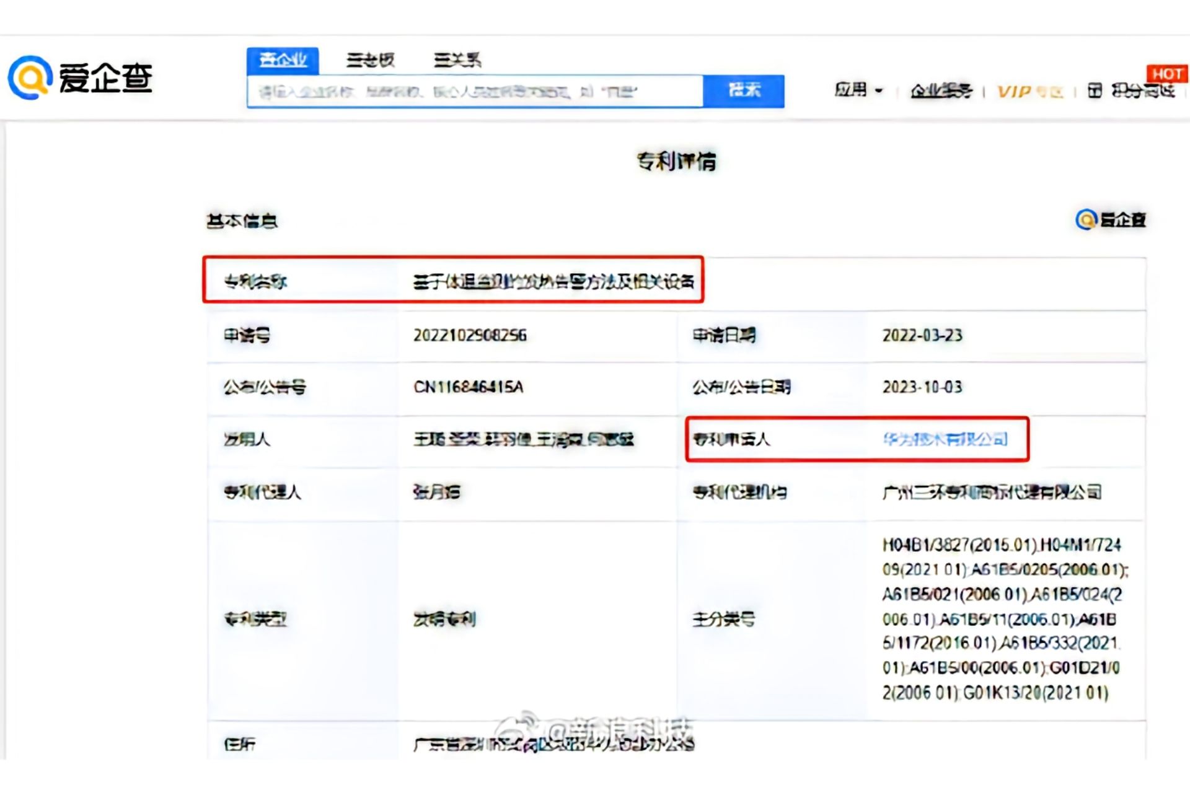The width and height of the screenshot is (1190, 793).
Task: Click the 爱企查 brand name text
Action: tap(105, 79)
